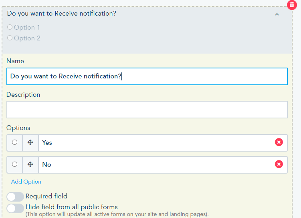301x218 pixels.
Task: Click the Add Option link
Action: click(26, 182)
